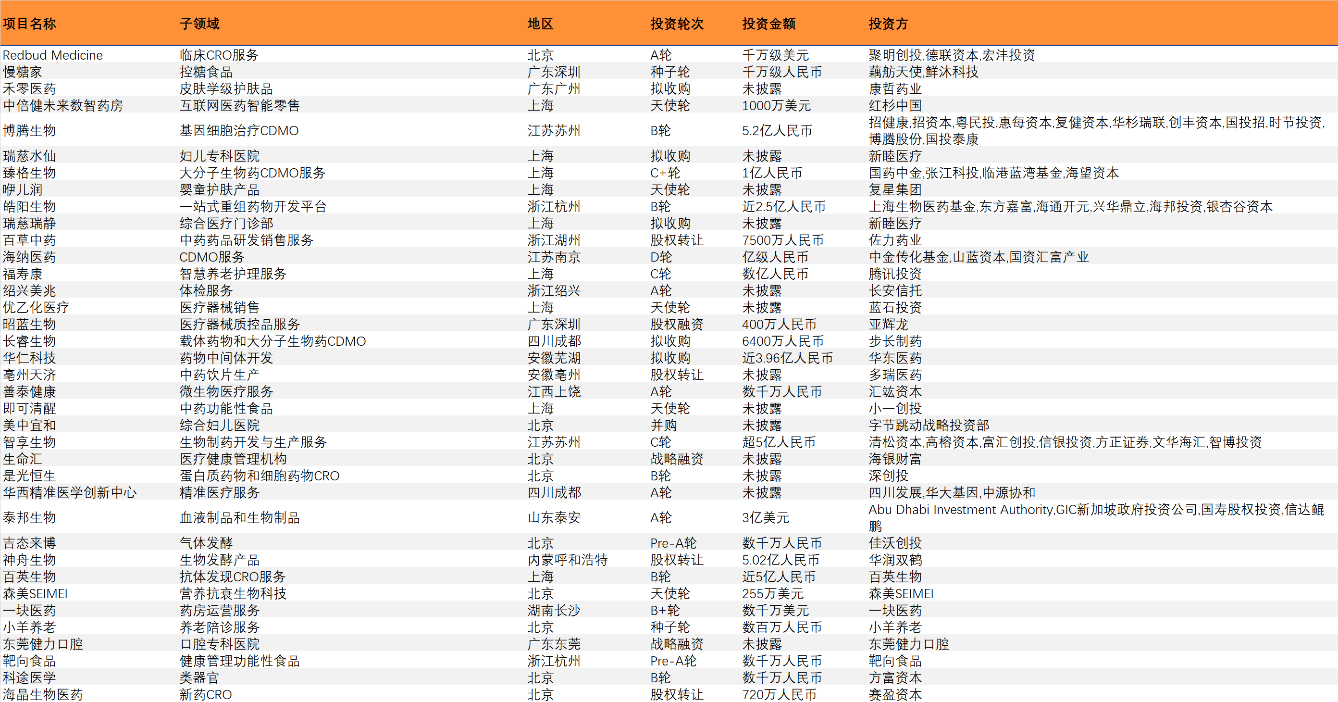1338x702 pixels.
Task: Click the 基因细胞治疗CDMO cell
Action: tap(239, 131)
